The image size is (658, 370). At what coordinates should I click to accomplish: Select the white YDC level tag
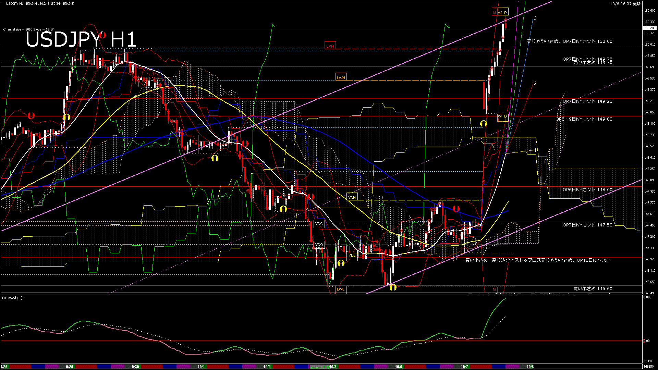[319, 224]
